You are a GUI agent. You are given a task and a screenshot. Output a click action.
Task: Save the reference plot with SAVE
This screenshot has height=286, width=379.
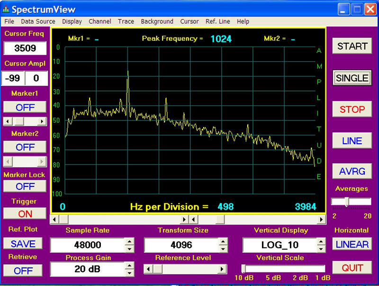(x=23, y=244)
